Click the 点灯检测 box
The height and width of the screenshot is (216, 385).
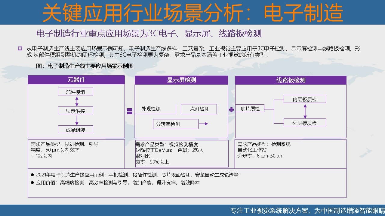[199, 109]
